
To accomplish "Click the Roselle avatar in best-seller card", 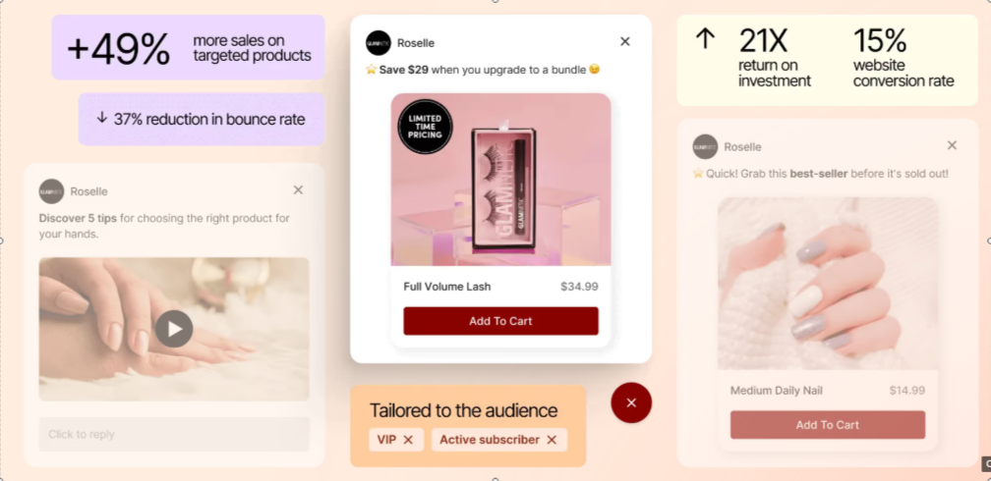I will (x=705, y=146).
